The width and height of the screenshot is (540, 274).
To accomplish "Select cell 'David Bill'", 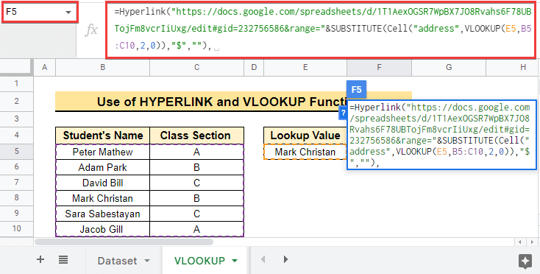I will coord(102,183).
